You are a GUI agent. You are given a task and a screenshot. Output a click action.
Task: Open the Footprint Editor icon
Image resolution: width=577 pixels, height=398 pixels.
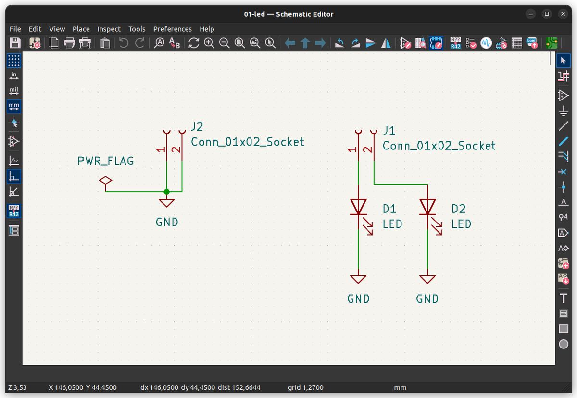pos(436,43)
